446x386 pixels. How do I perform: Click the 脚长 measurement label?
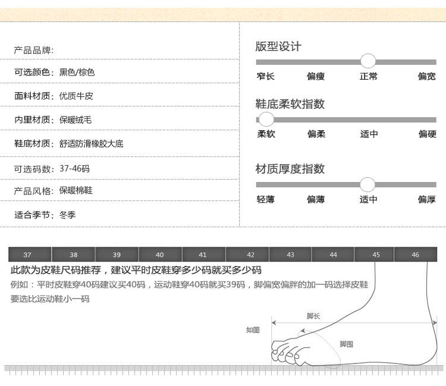click(313, 316)
